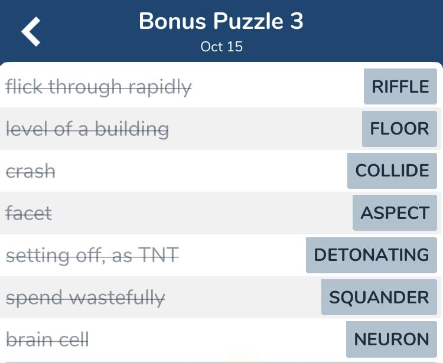Open the 'level of a building' clue
Viewport: 443px width, 363px height.
click(x=87, y=129)
